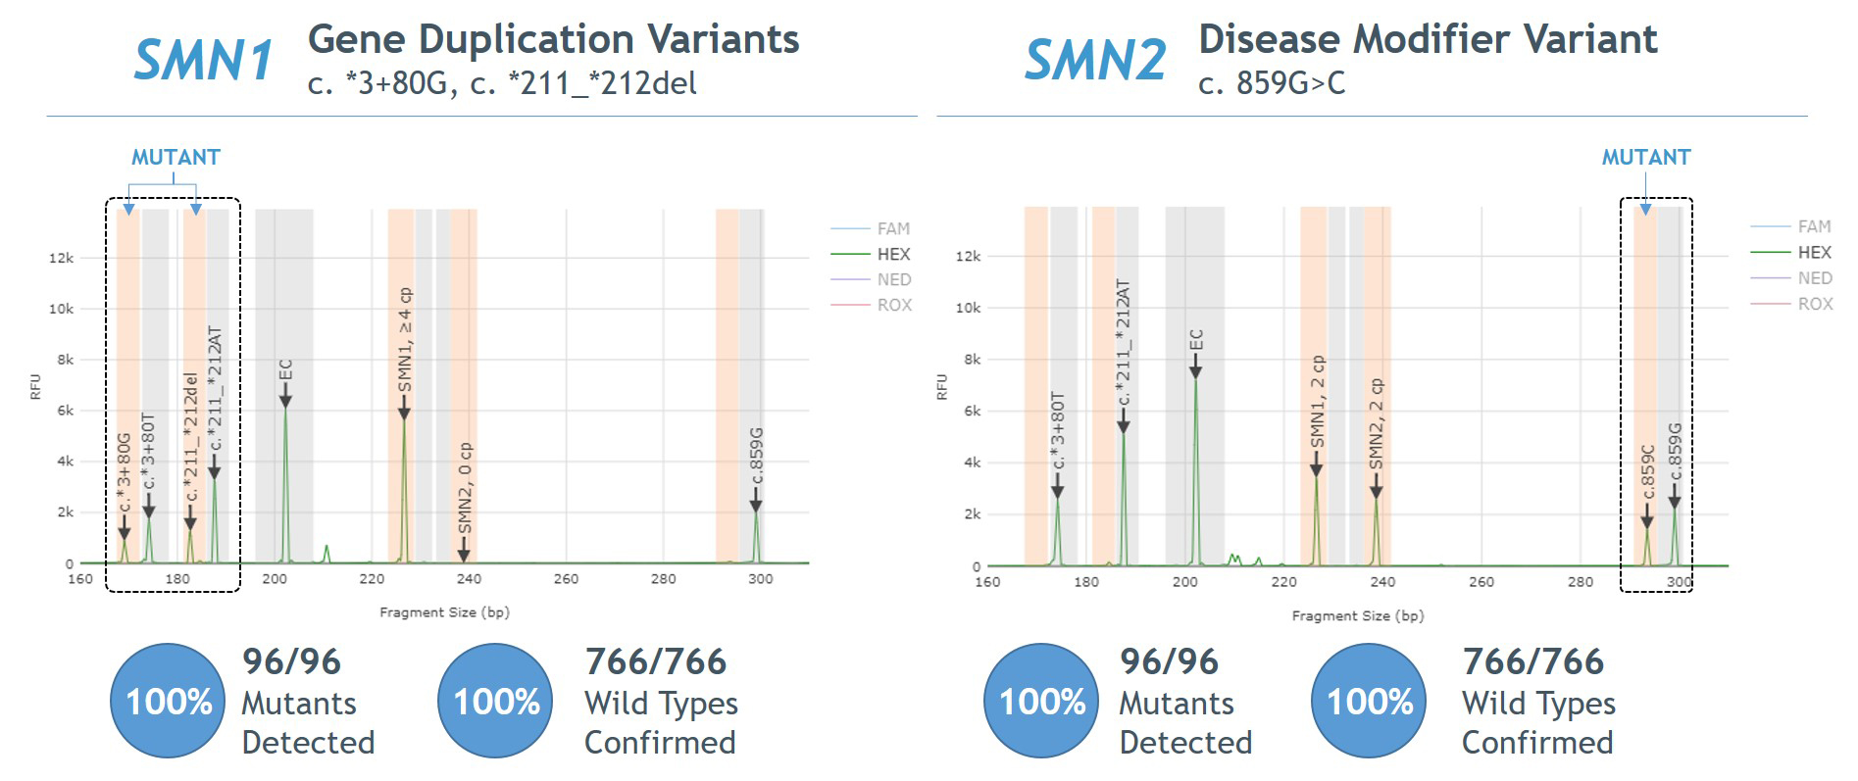The width and height of the screenshot is (1858, 781).
Task: Click the blue SMN2 heading
Action: click(1094, 60)
